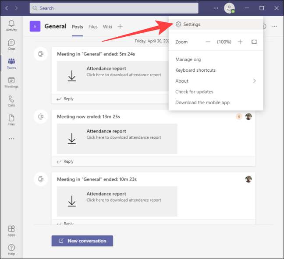The height and width of the screenshot is (259, 284).
Task: Go forward using the right arrow
Action: pyautogui.click(x=17, y=8)
